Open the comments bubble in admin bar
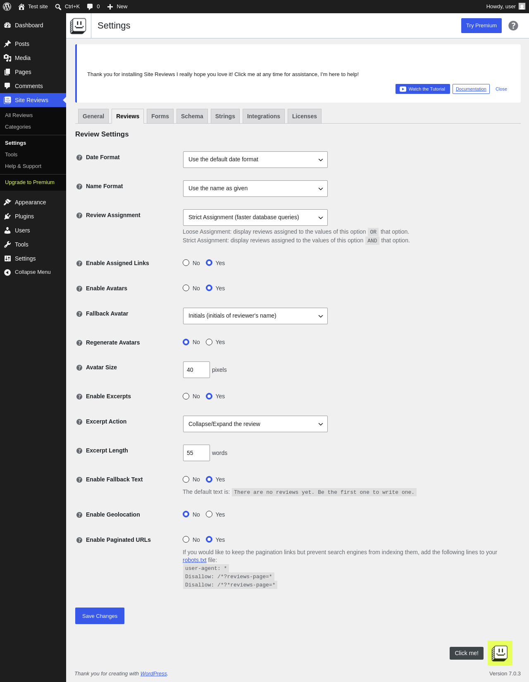 click(x=90, y=7)
